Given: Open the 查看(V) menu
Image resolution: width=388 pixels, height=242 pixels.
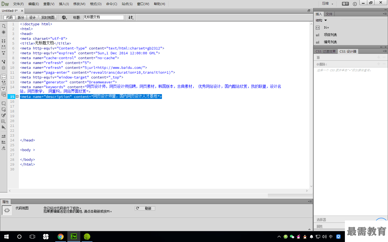Looking at the screenshot, I should coord(49,4).
